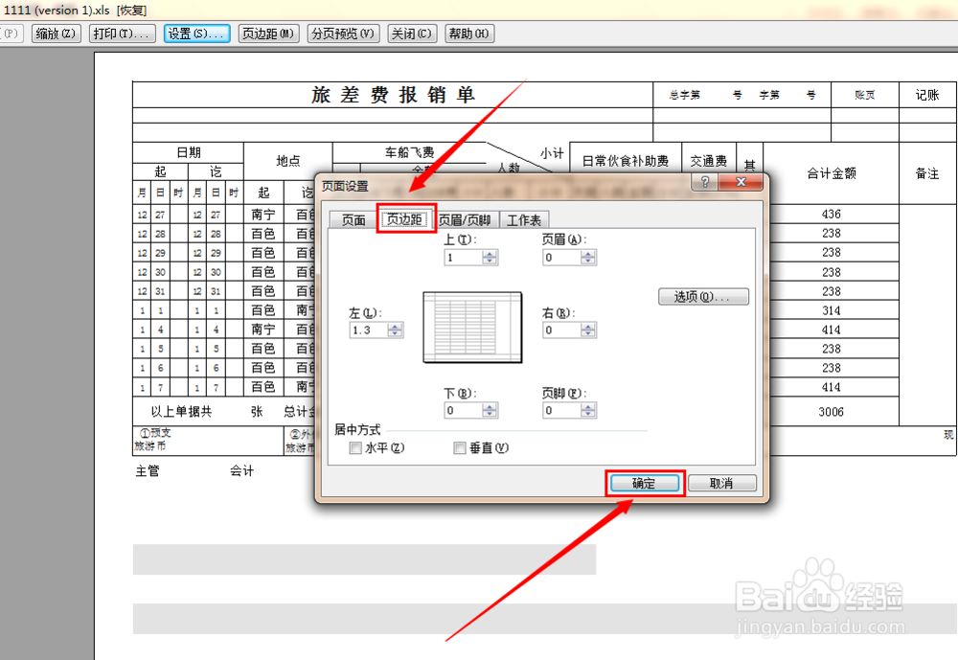Click the 缩放(Z) zoom button
Screen dimensions: 958x660
click(57, 34)
